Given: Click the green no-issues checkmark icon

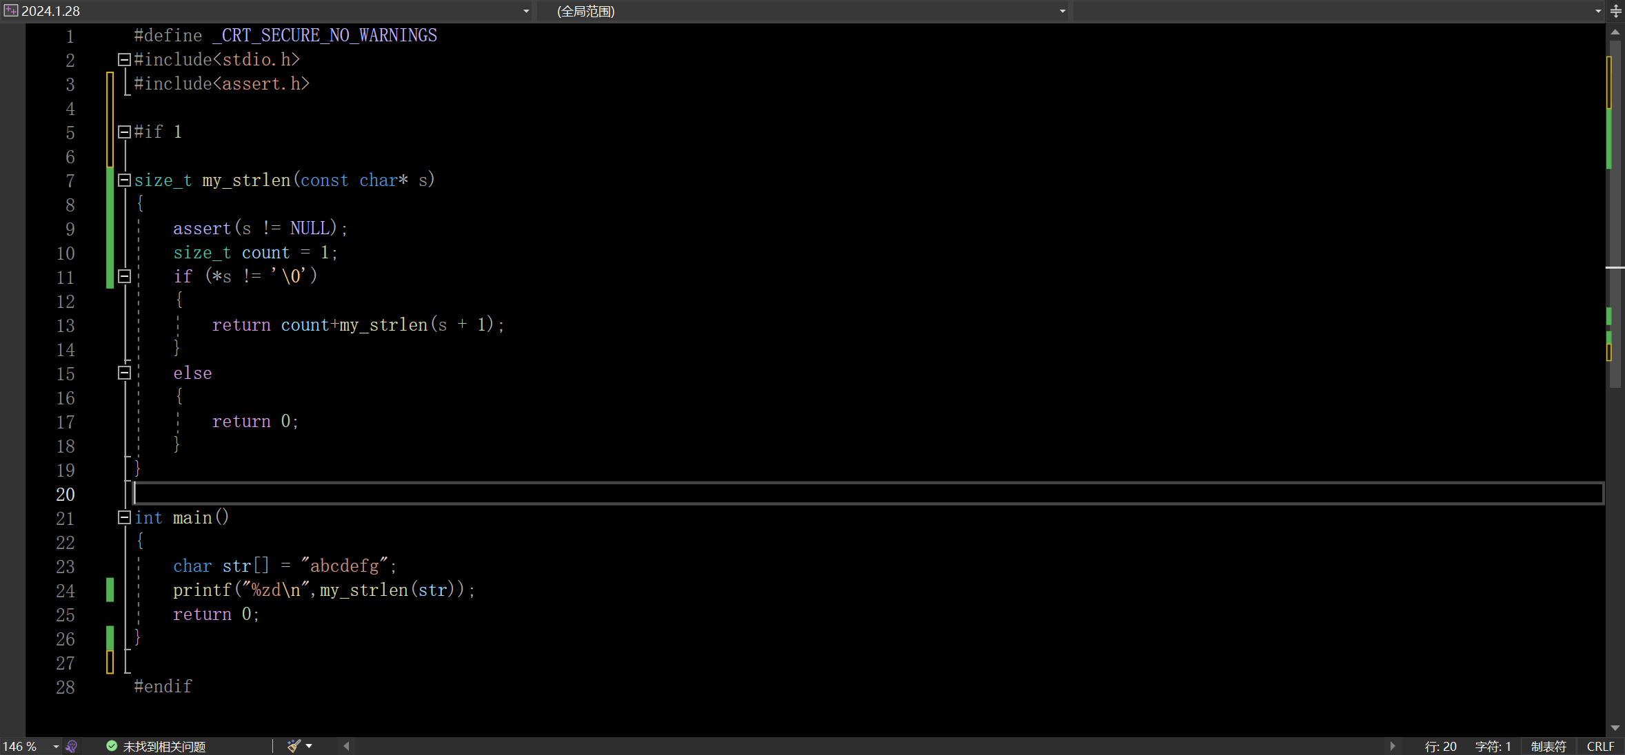Looking at the screenshot, I should pyautogui.click(x=112, y=746).
